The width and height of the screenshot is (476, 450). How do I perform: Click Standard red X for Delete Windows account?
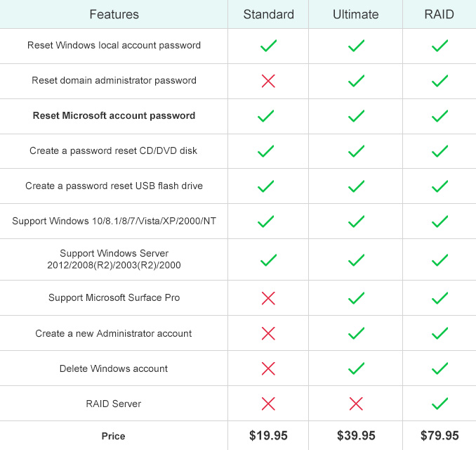click(x=268, y=368)
